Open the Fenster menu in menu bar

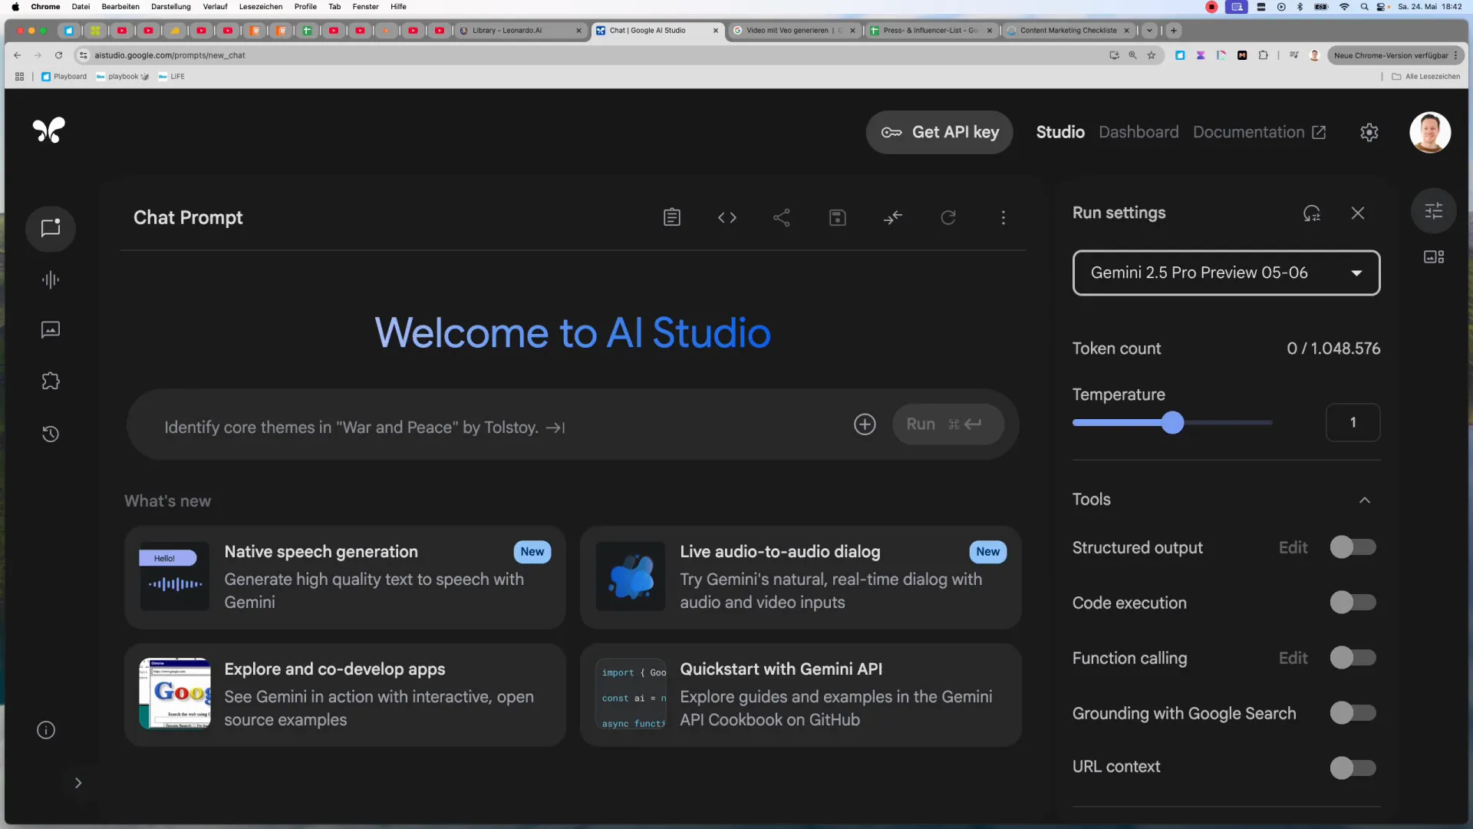point(365,7)
